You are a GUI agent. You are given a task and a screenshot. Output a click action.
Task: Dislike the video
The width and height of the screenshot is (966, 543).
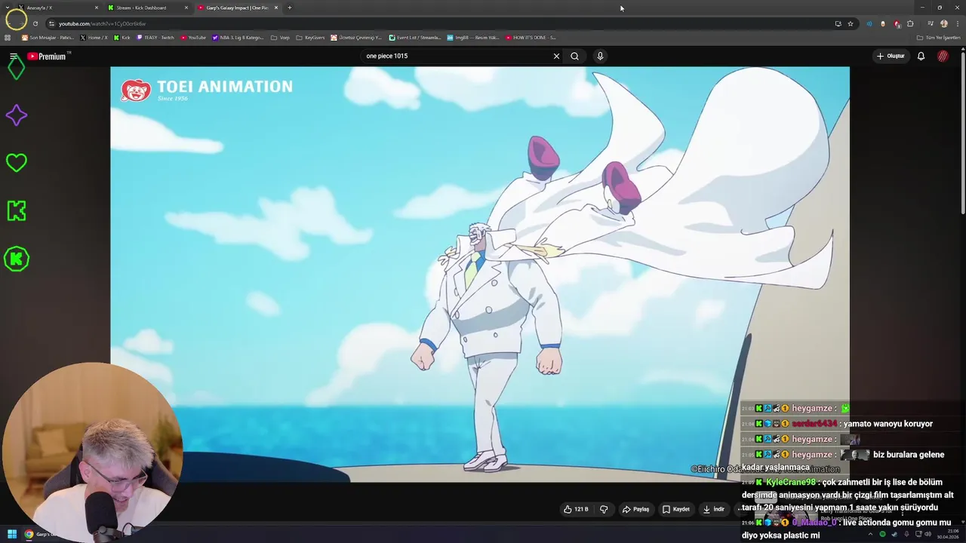point(604,509)
